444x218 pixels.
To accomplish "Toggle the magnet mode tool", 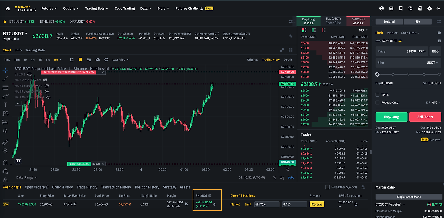I will coord(5,162).
